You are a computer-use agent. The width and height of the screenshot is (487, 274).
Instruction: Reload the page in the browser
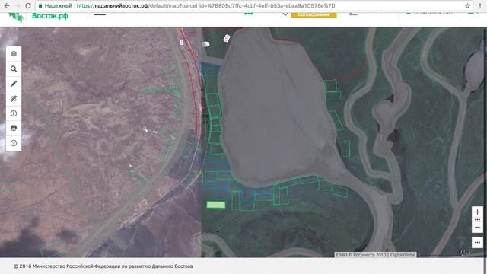[x=28, y=5]
